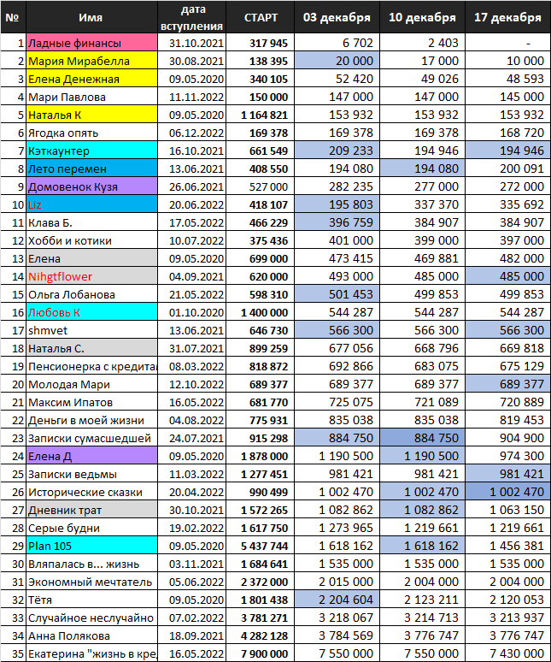Click the 'Ягодка опять' cell
The height and width of the screenshot is (662, 551).
pos(91,133)
